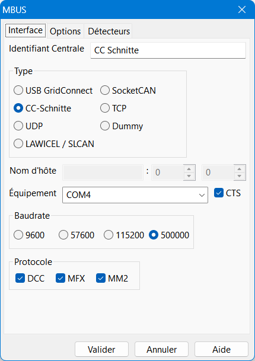Open the Détecteurs tab
Viewport: 255px width, 361px height.
109,31
